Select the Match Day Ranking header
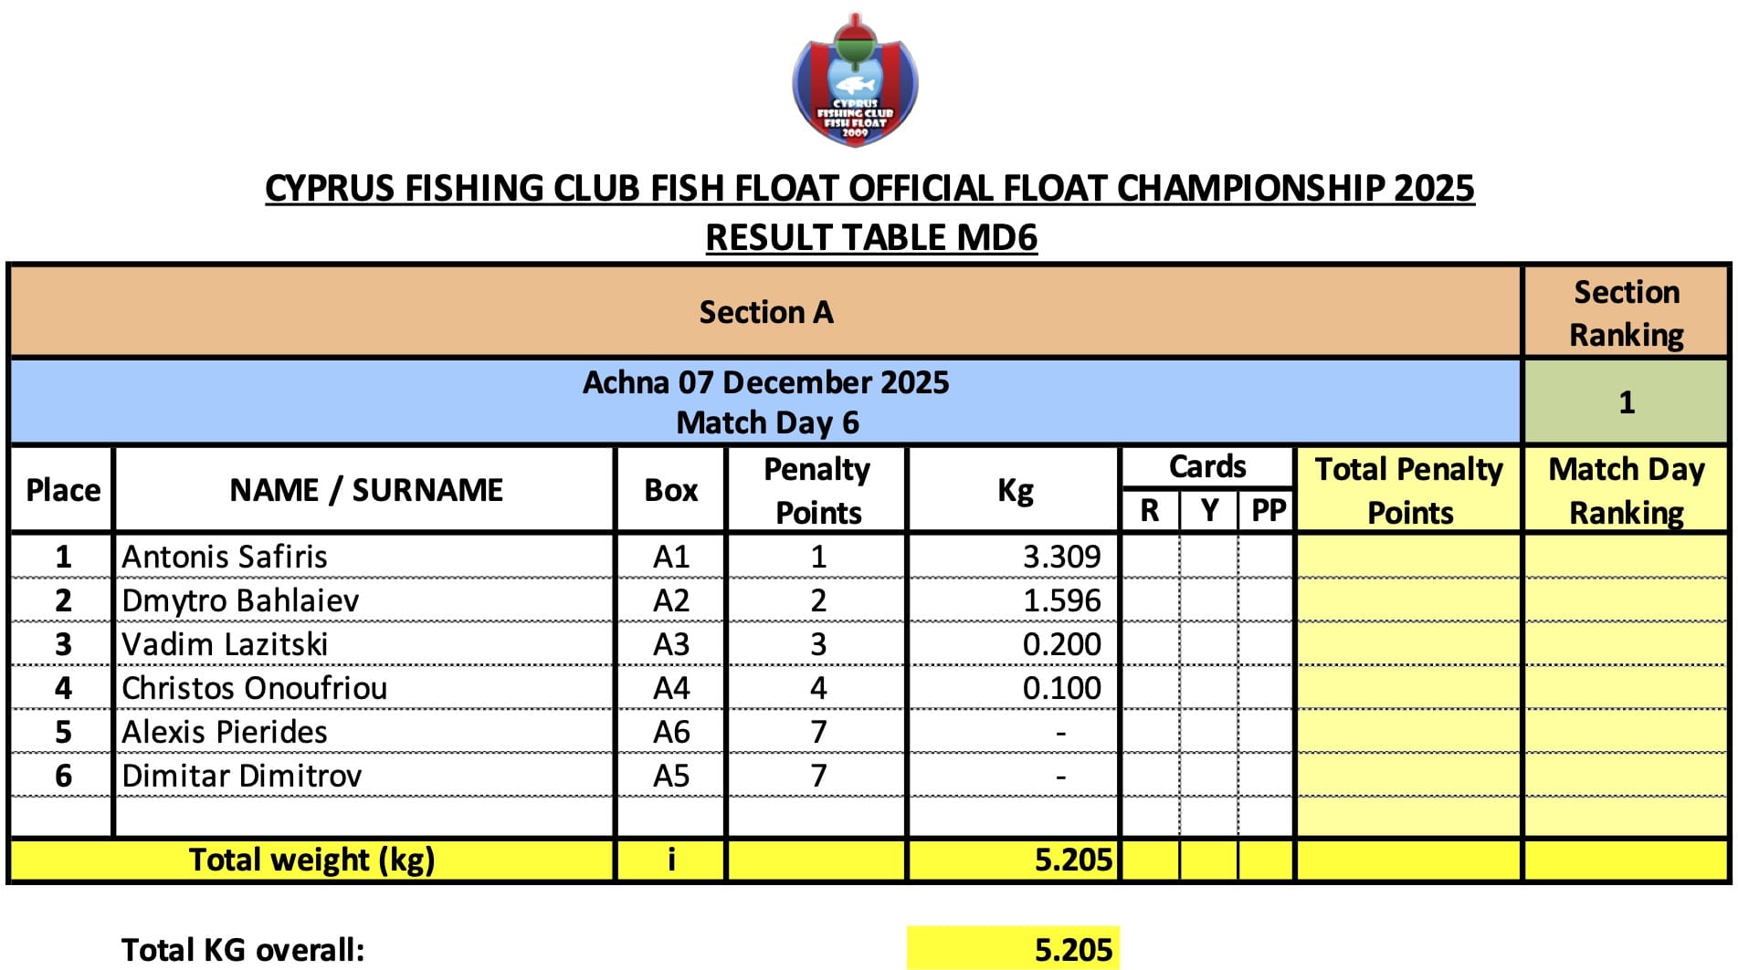 coord(1626,490)
